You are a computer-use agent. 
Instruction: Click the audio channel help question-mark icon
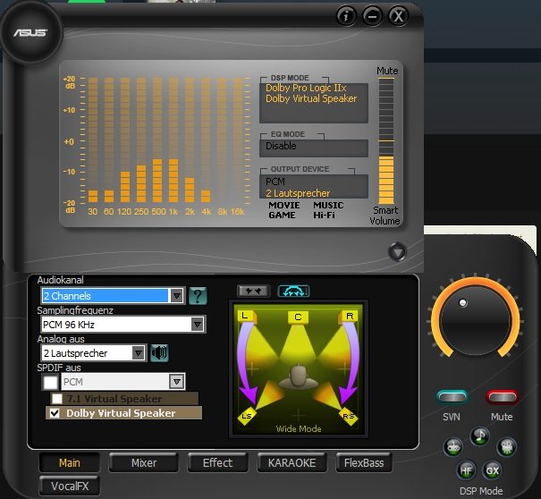[x=198, y=296]
